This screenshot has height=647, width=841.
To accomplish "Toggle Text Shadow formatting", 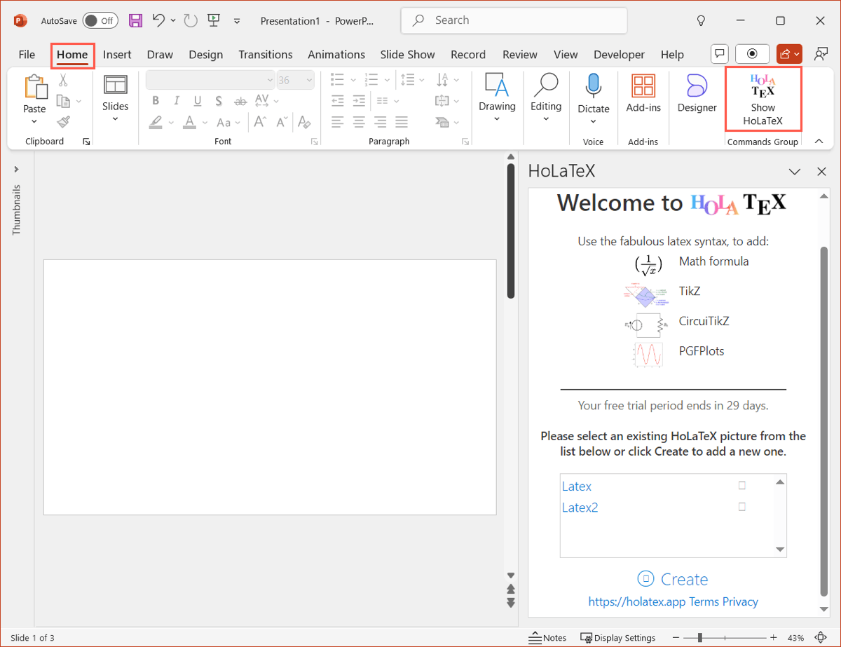I will click(219, 101).
